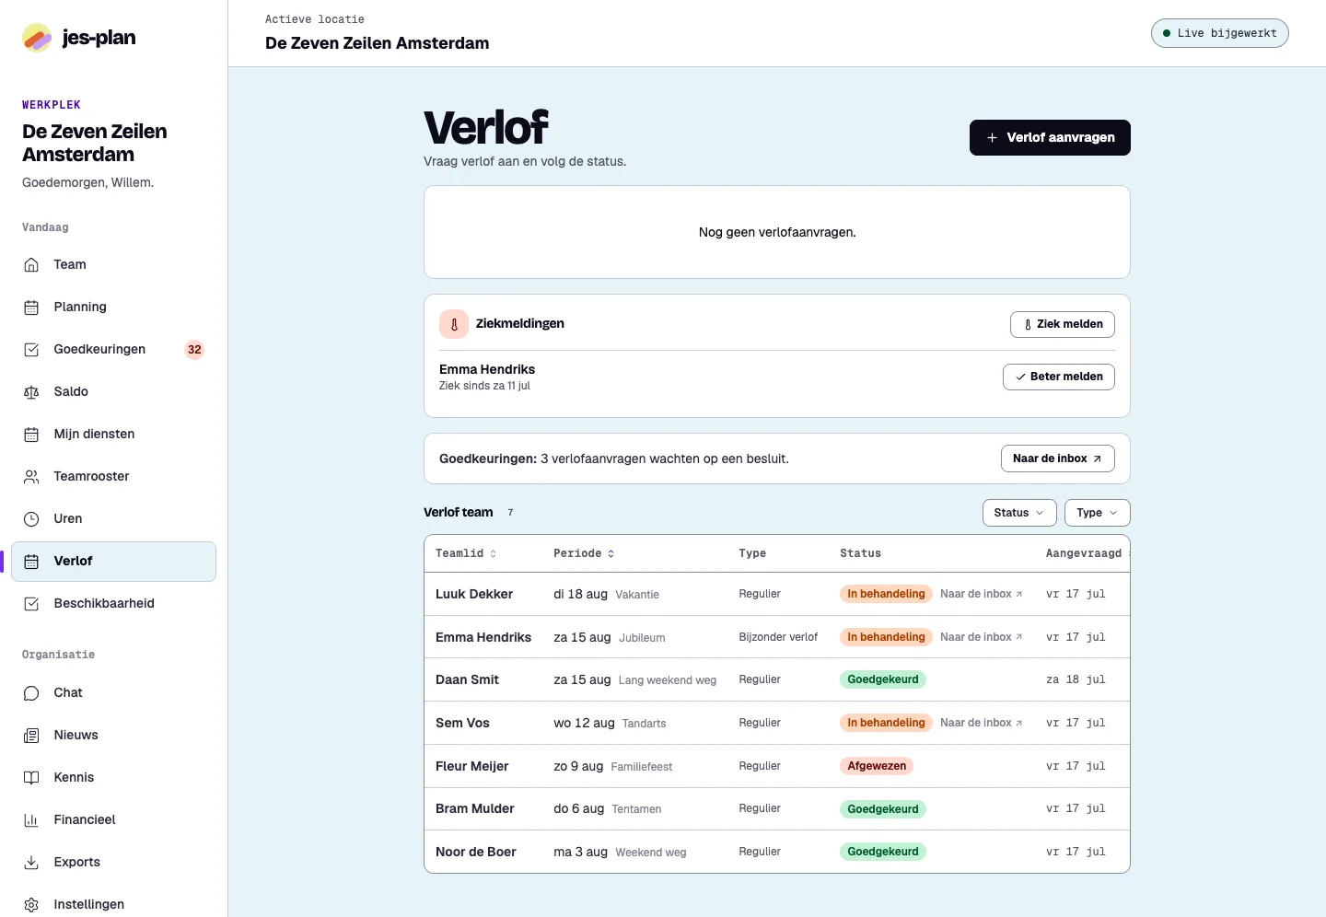The image size is (1326, 917).
Task: Click the Planning calendar icon
Action: coord(31,308)
